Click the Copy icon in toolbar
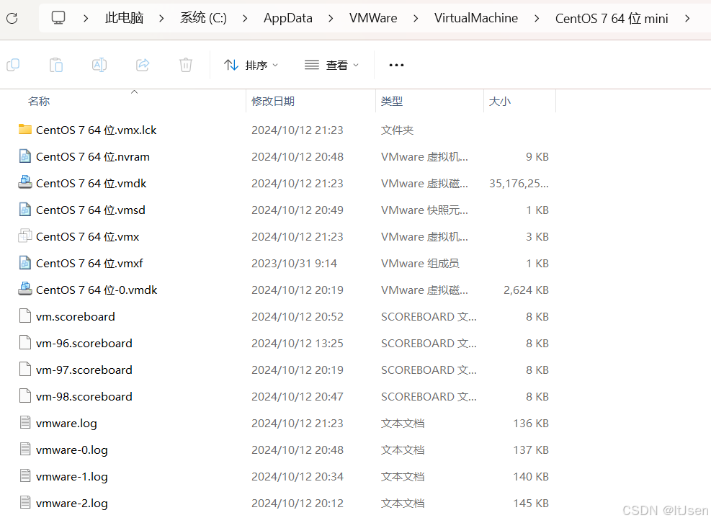 13,65
